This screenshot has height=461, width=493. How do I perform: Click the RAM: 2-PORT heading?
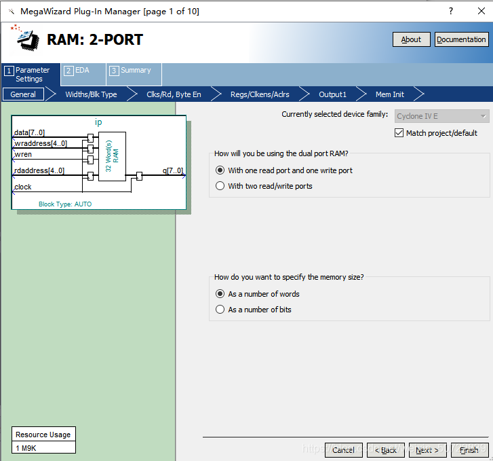click(95, 39)
